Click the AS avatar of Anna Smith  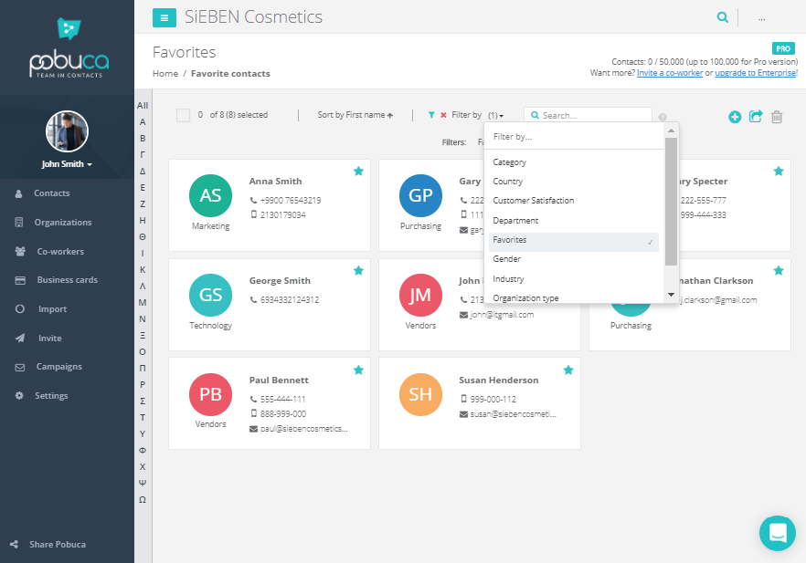tap(211, 195)
